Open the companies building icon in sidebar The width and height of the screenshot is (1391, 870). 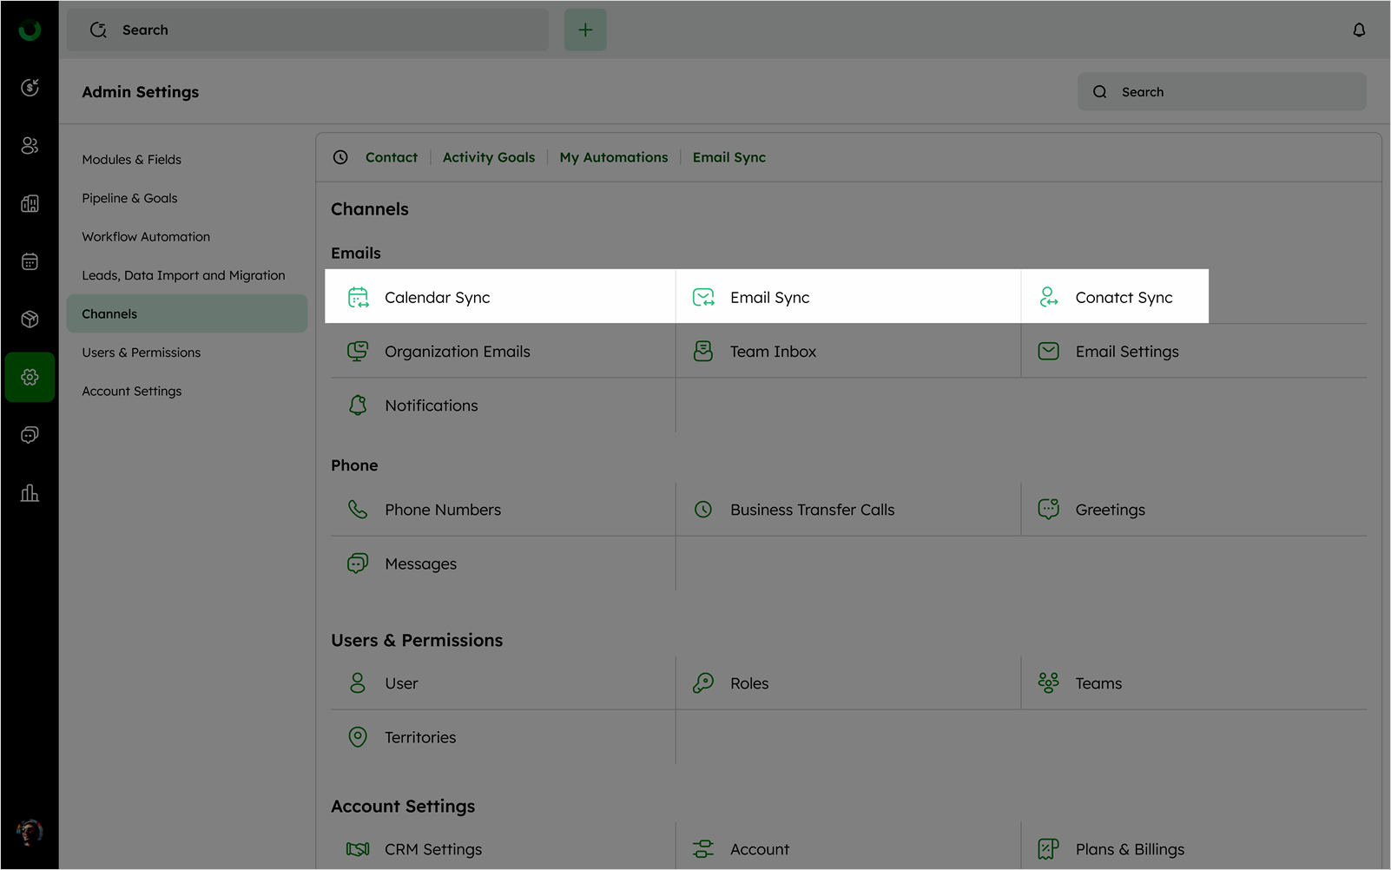click(30, 203)
